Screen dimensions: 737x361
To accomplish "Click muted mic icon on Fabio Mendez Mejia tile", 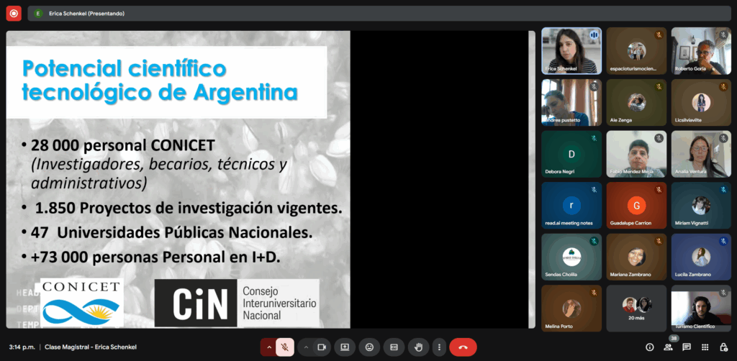I will (659, 138).
